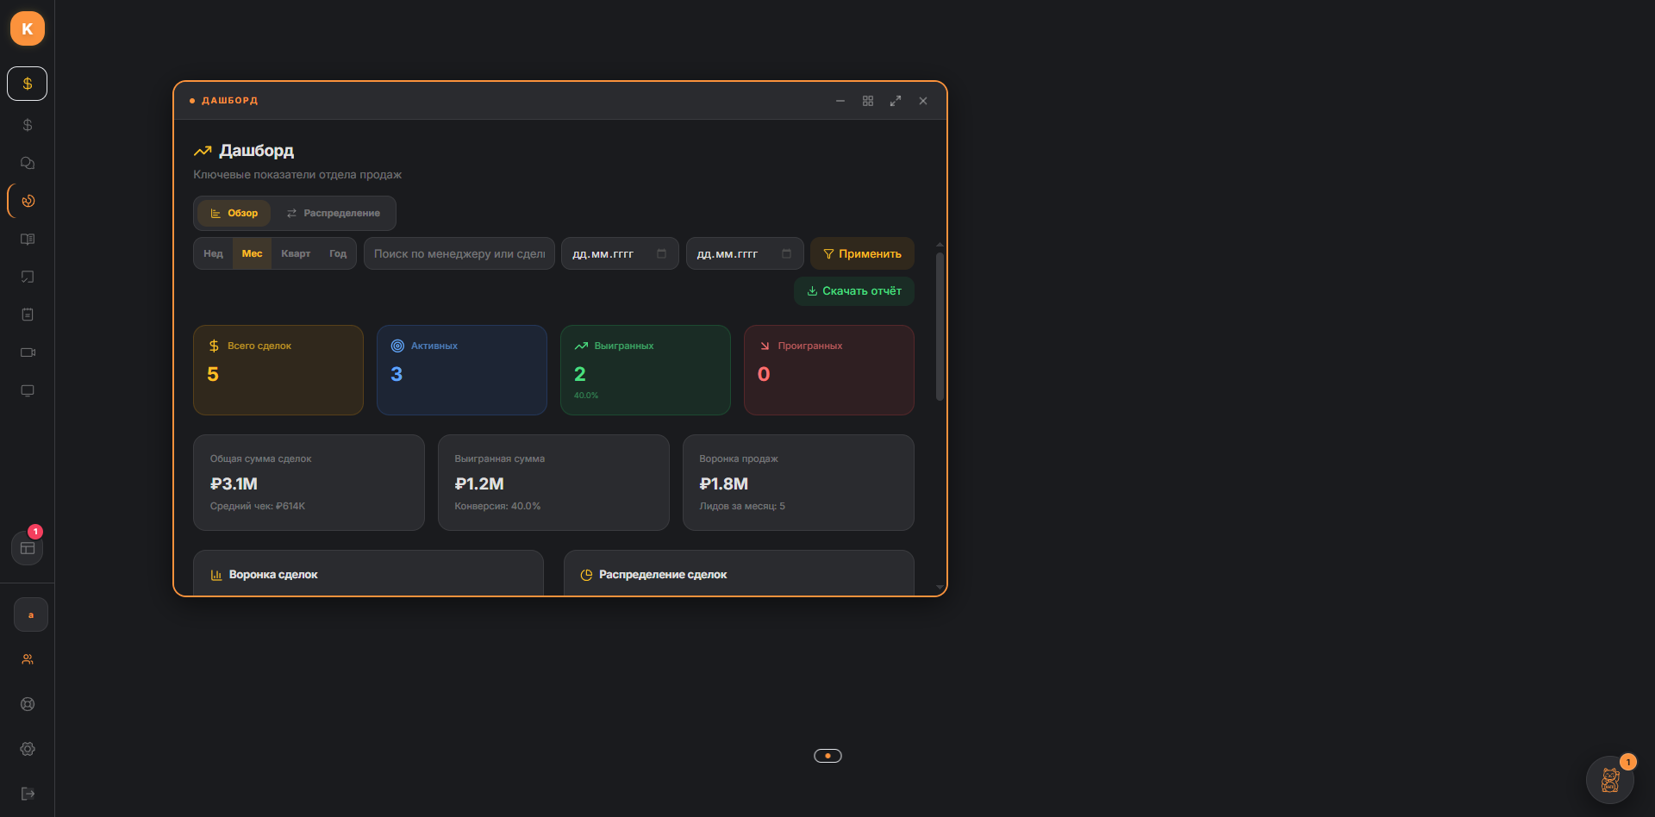Open calendar picker of first date field
The image size is (1655, 817).
coord(661,253)
